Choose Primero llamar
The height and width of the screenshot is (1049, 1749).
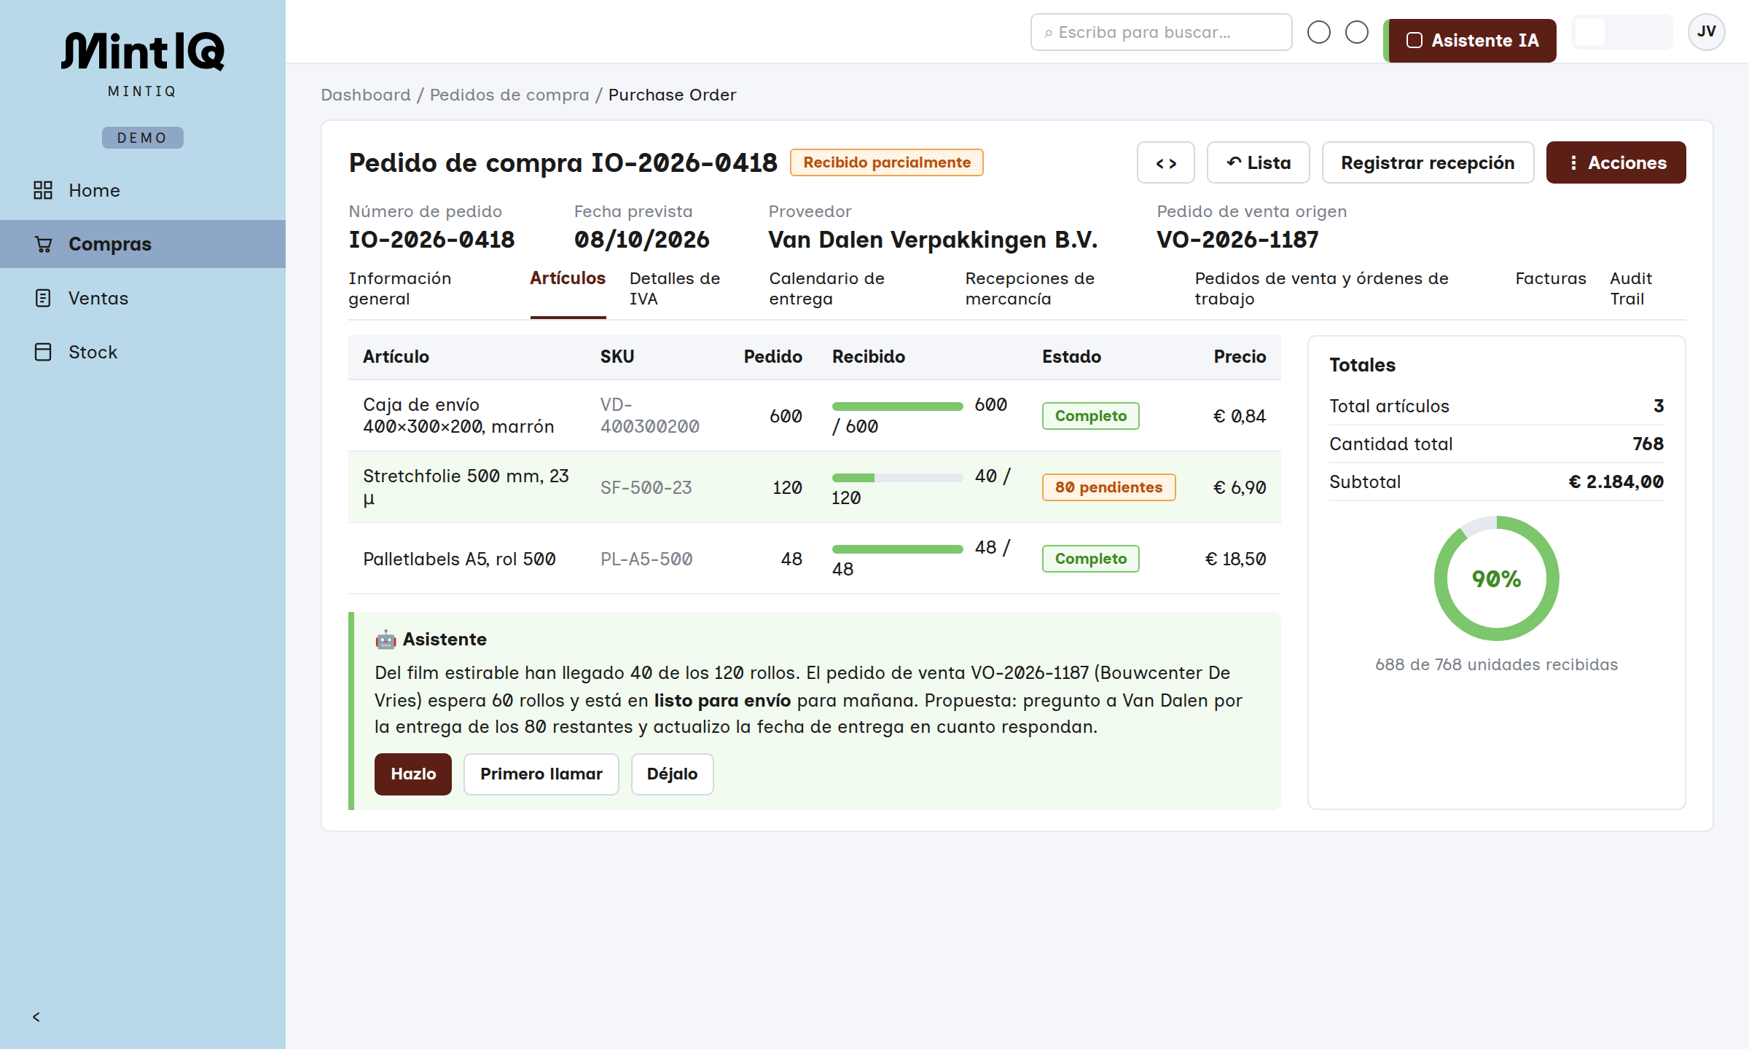click(x=541, y=774)
